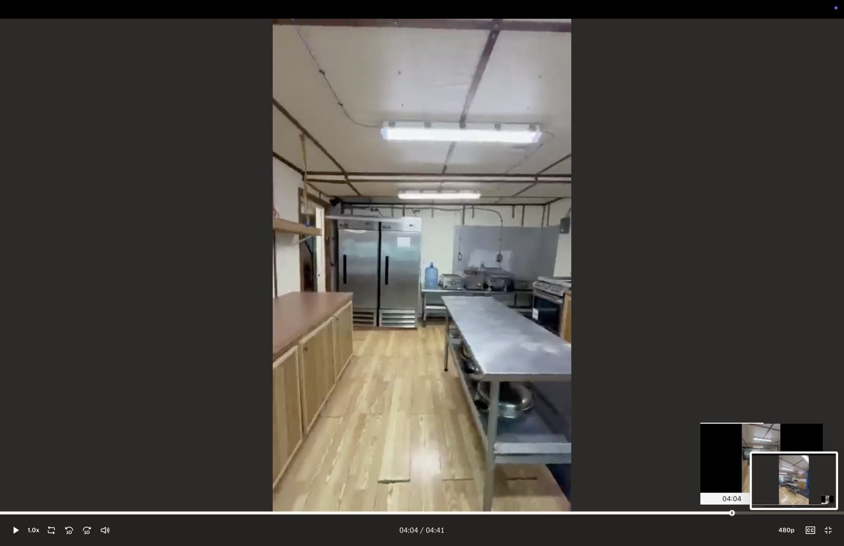Click the purple indicator dot in the top corner
The height and width of the screenshot is (546, 844).
tap(836, 8)
